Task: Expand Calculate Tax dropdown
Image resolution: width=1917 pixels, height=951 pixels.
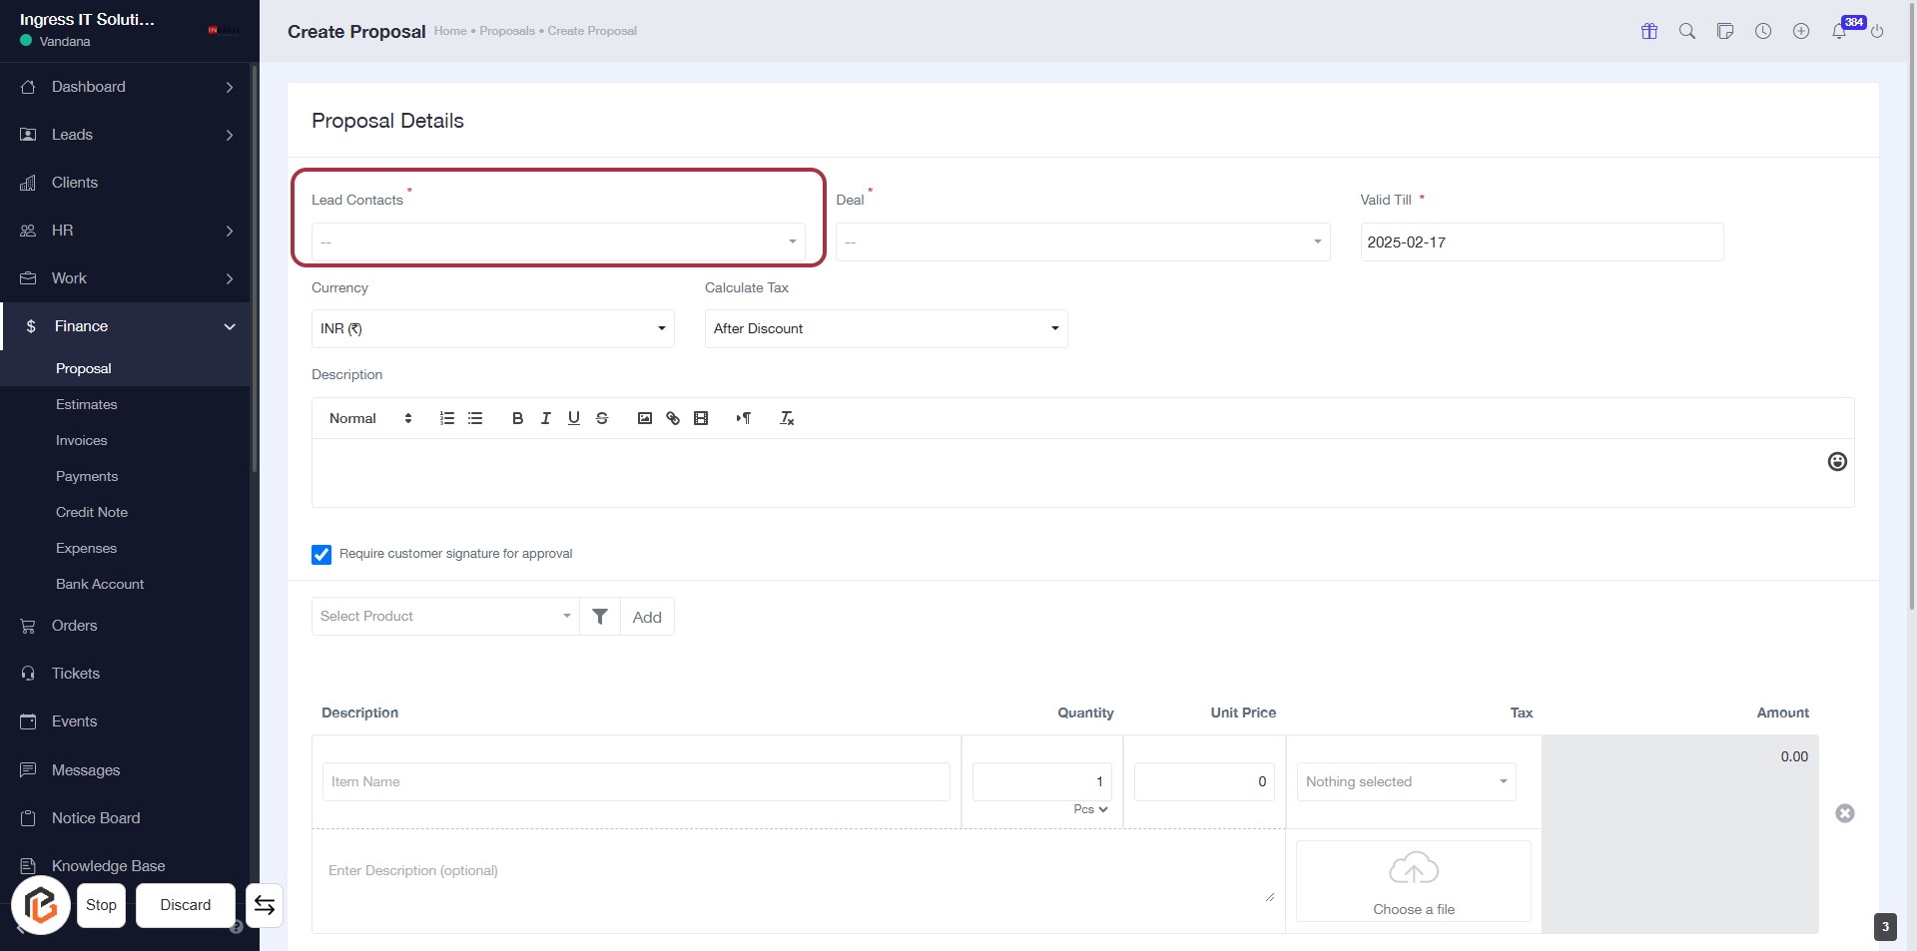Action: pyautogui.click(x=886, y=329)
